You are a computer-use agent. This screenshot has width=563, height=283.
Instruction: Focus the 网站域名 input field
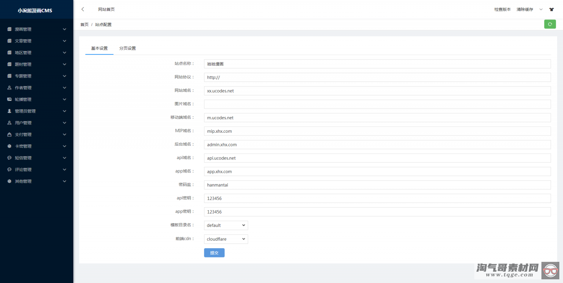coord(378,91)
